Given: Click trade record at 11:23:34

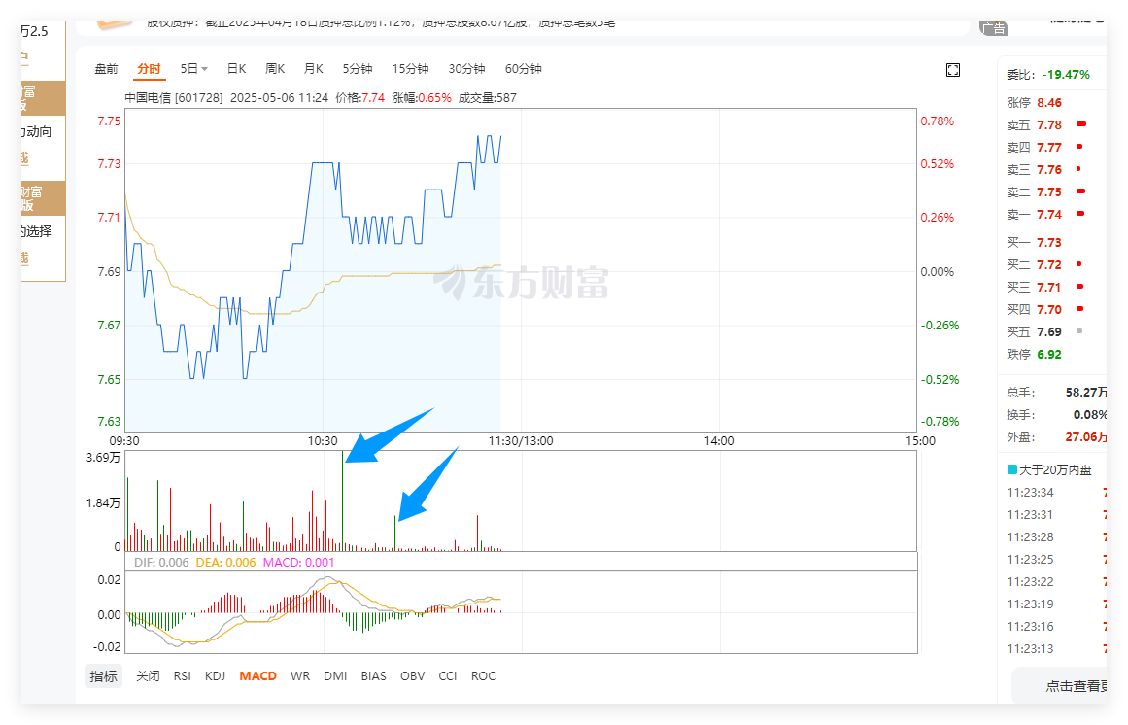Looking at the screenshot, I should (1030, 493).
